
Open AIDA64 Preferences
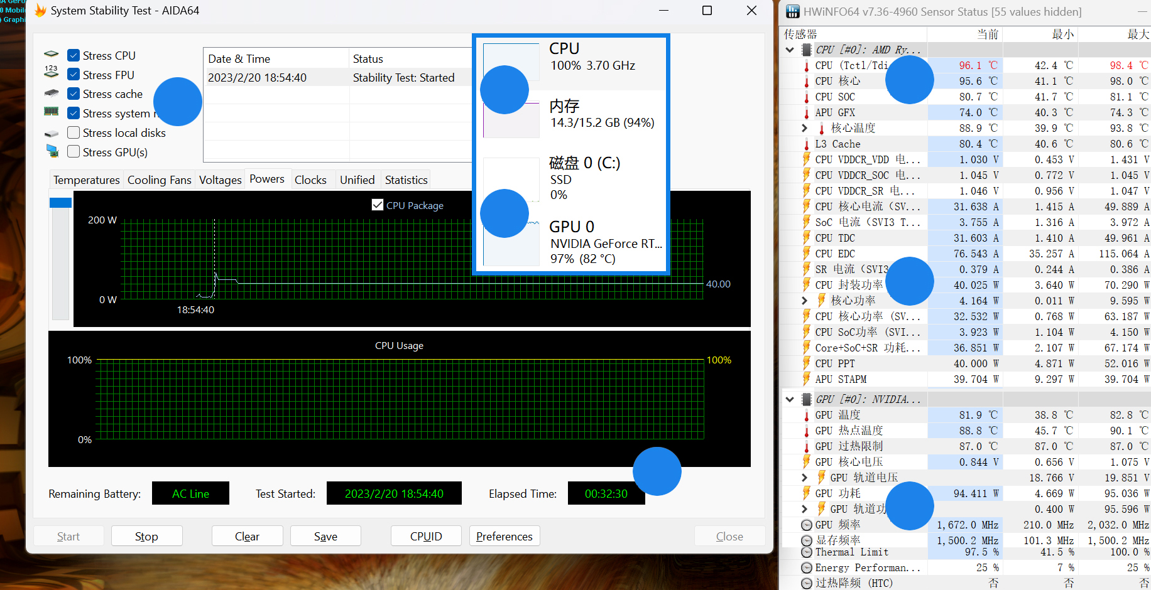click(505, 536)
